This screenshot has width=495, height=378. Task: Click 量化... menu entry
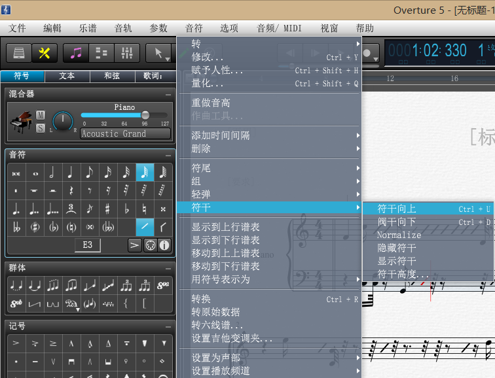269,84
